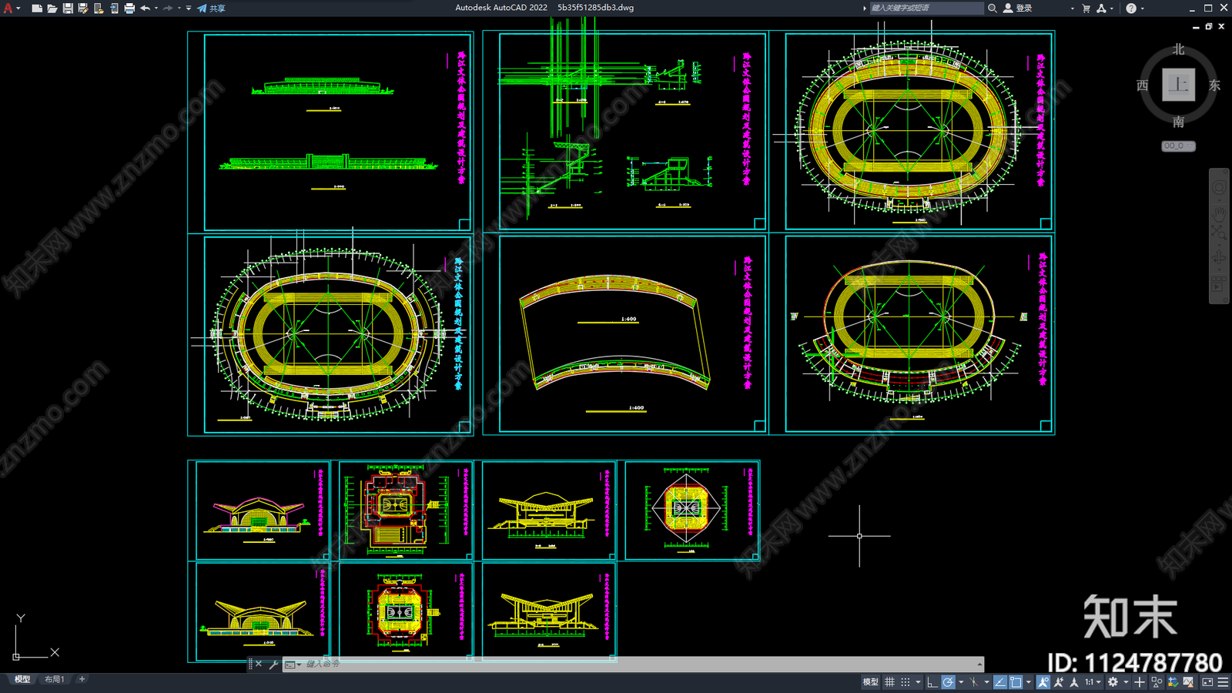This screenshot has height=693, width=1232.
Task: Open the status bar customization menu icon
Action: click(1223, 682)
